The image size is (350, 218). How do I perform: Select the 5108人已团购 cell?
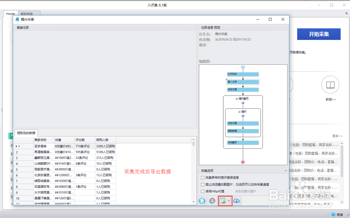click(x=106, y=152)
